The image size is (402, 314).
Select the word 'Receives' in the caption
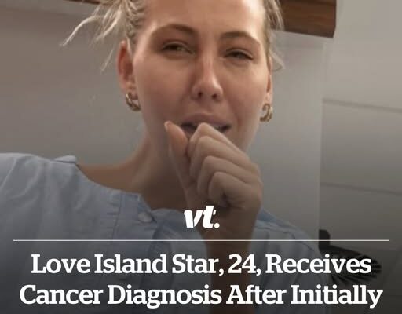[x=319, y=265]
